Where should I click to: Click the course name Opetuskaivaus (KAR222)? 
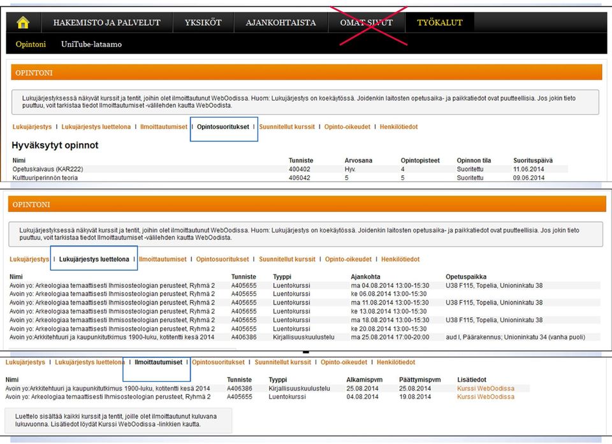[x=48, y=169]
